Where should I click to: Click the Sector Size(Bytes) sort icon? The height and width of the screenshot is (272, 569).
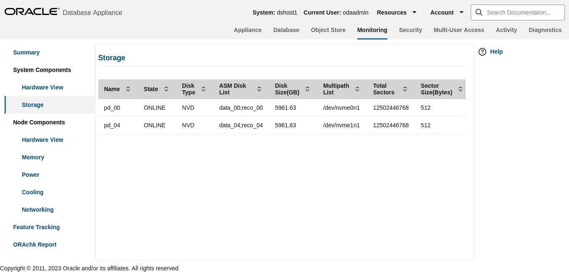click(x=460, y=89)
